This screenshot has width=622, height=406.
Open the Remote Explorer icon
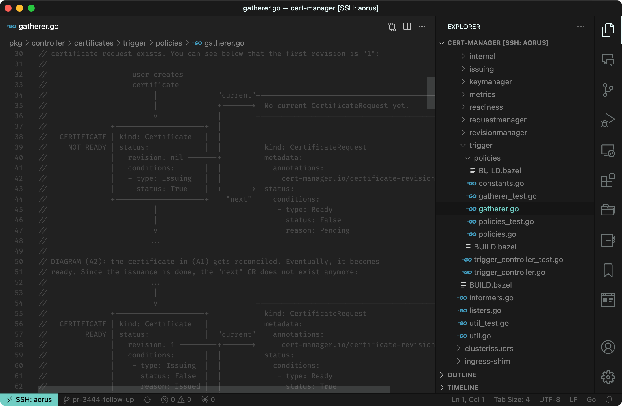click(608, 150)
